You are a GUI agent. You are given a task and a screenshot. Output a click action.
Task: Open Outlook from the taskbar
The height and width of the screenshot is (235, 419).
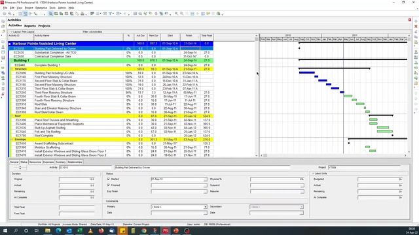[x=69, y=230]
